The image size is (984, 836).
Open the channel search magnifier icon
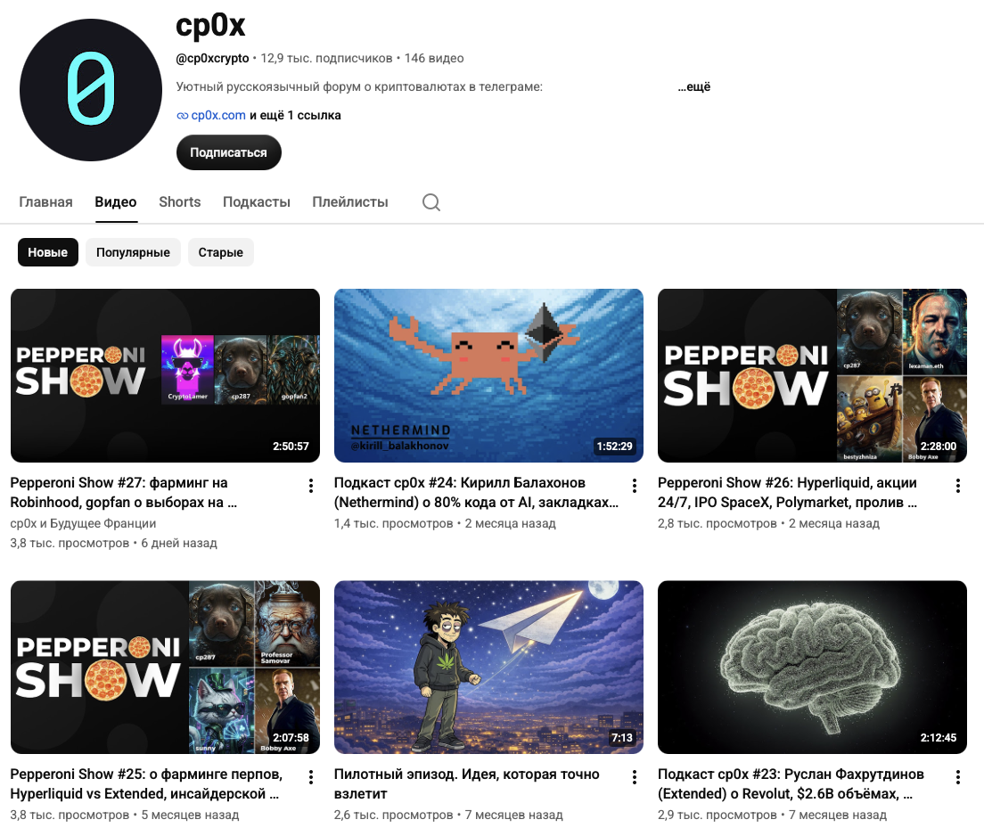(x=431, y=202)
